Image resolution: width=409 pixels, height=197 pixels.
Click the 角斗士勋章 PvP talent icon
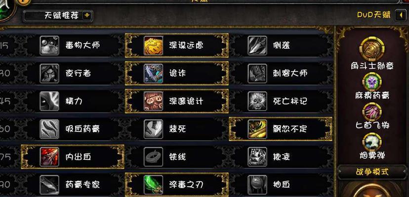pos(371,49)
